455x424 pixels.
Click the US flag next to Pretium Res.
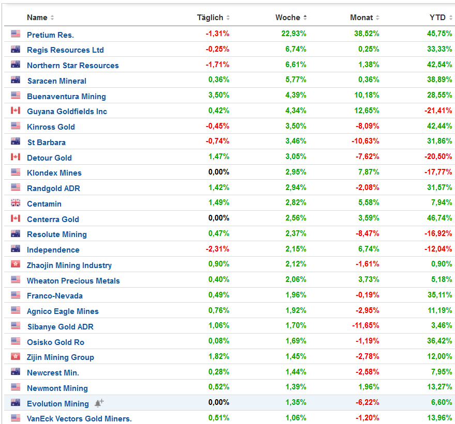[x=16, y=34]
